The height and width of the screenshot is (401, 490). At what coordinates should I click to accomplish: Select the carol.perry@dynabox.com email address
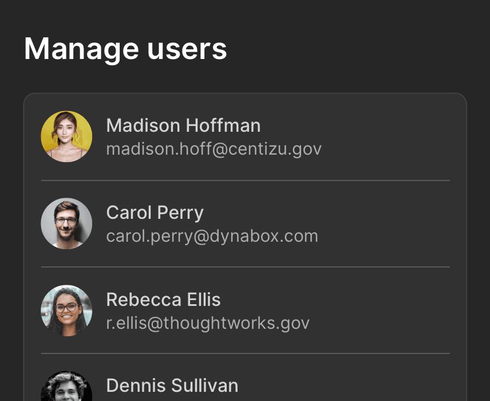212,236
